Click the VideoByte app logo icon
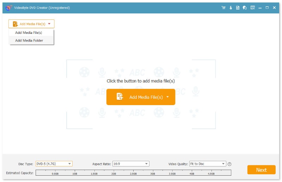 pyautogui.click(x=8, y=8)
